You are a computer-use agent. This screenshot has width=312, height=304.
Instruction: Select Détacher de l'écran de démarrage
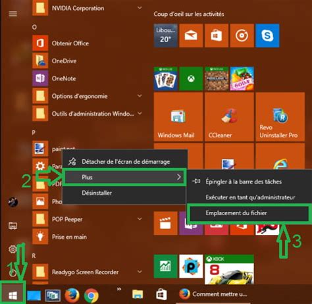click(124, 162)
